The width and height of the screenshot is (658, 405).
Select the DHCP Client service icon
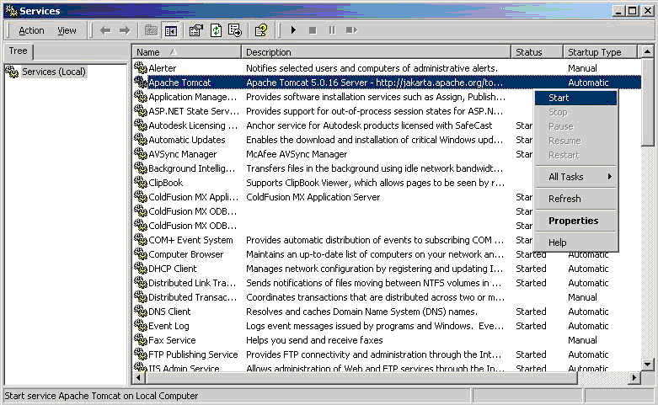point(141,269)
